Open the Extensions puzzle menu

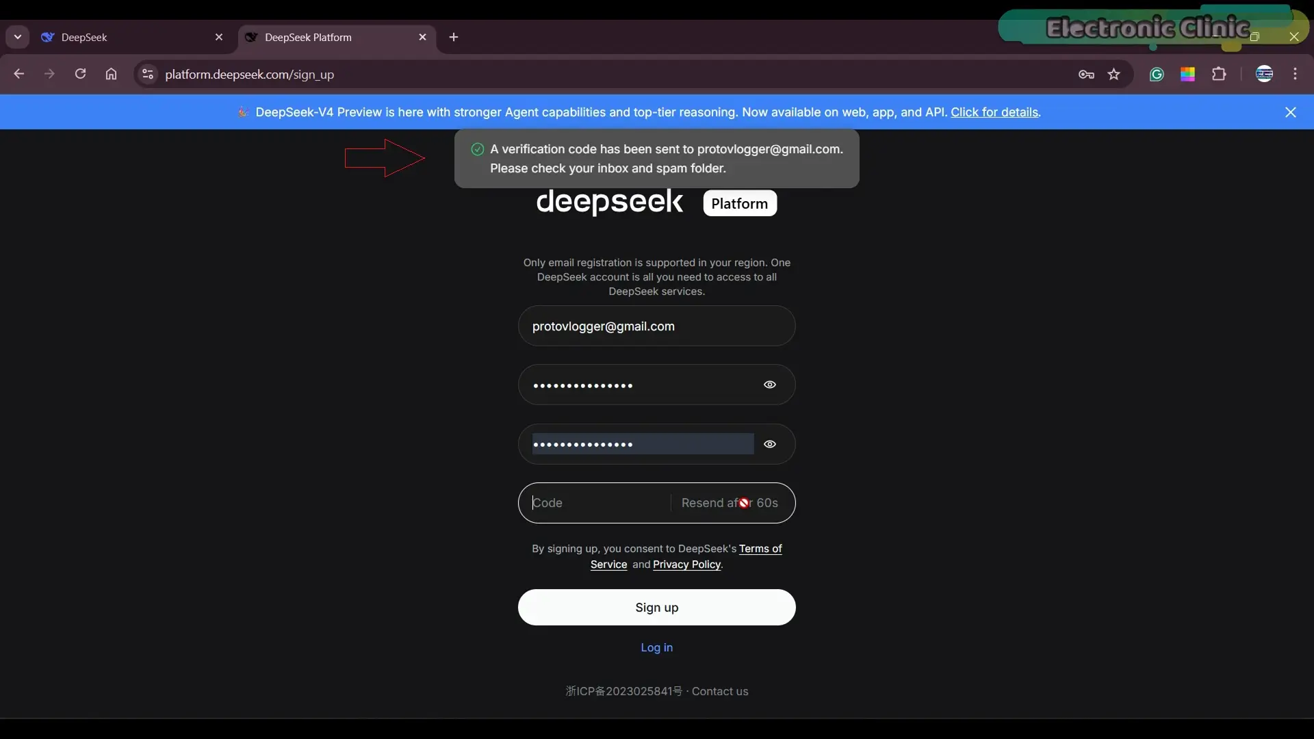point(1219,74)
